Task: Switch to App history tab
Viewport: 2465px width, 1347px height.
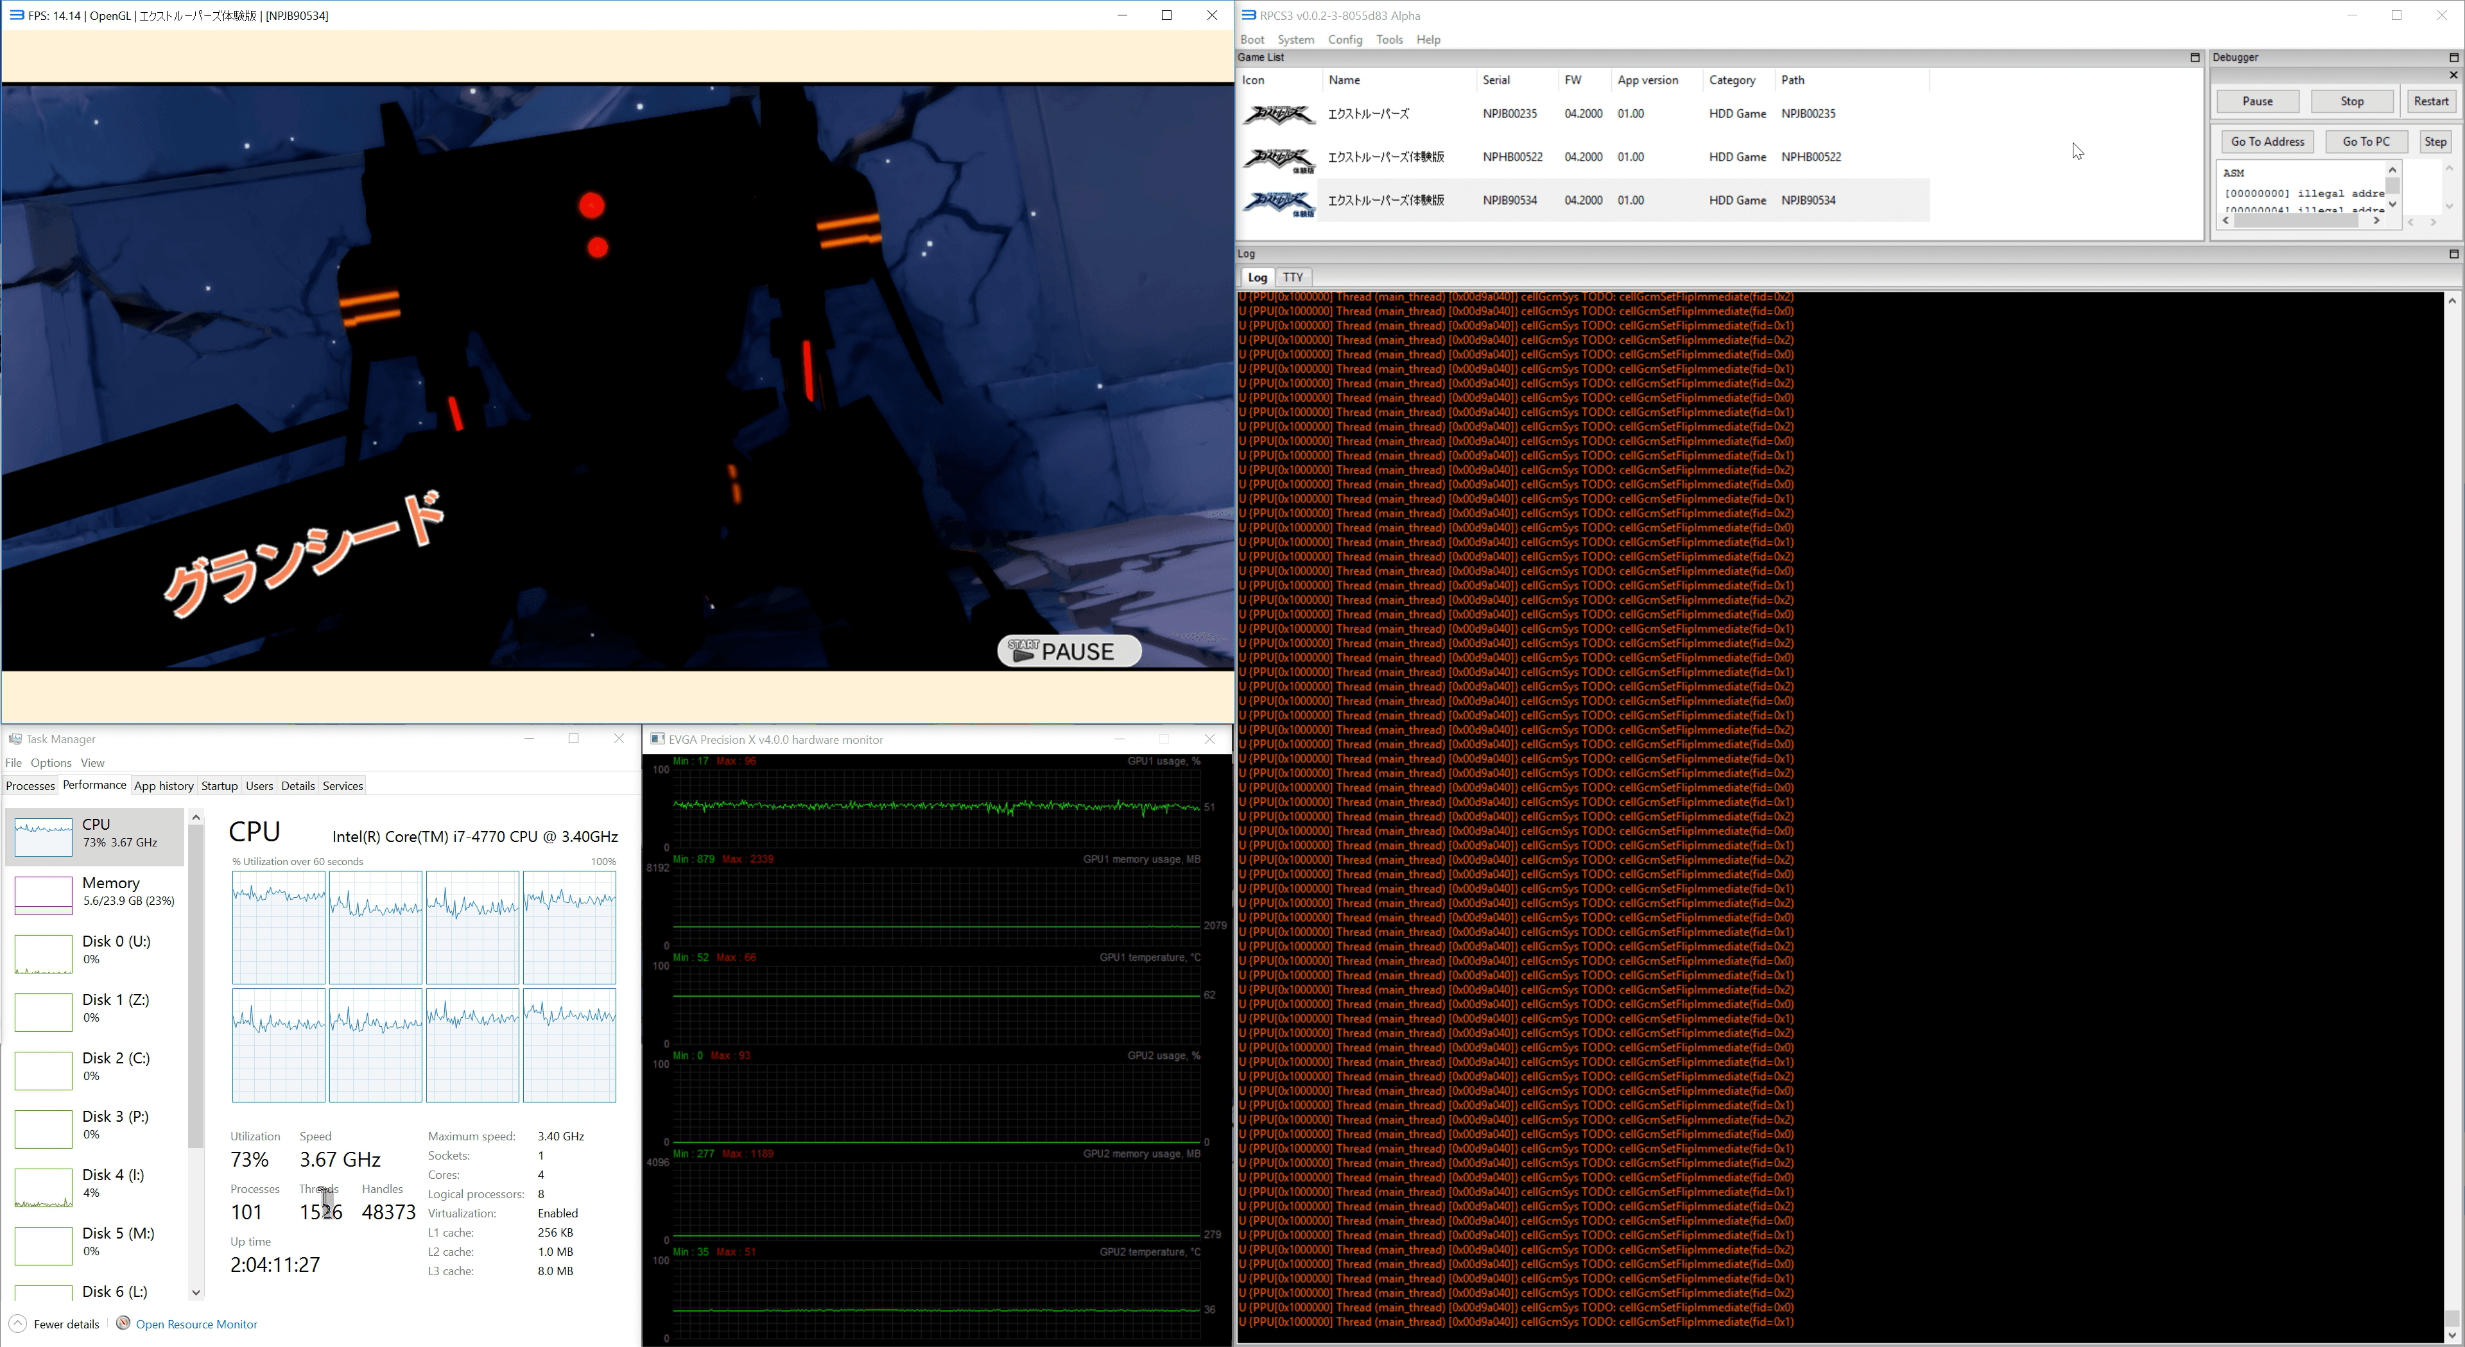Action: (164, 785)
